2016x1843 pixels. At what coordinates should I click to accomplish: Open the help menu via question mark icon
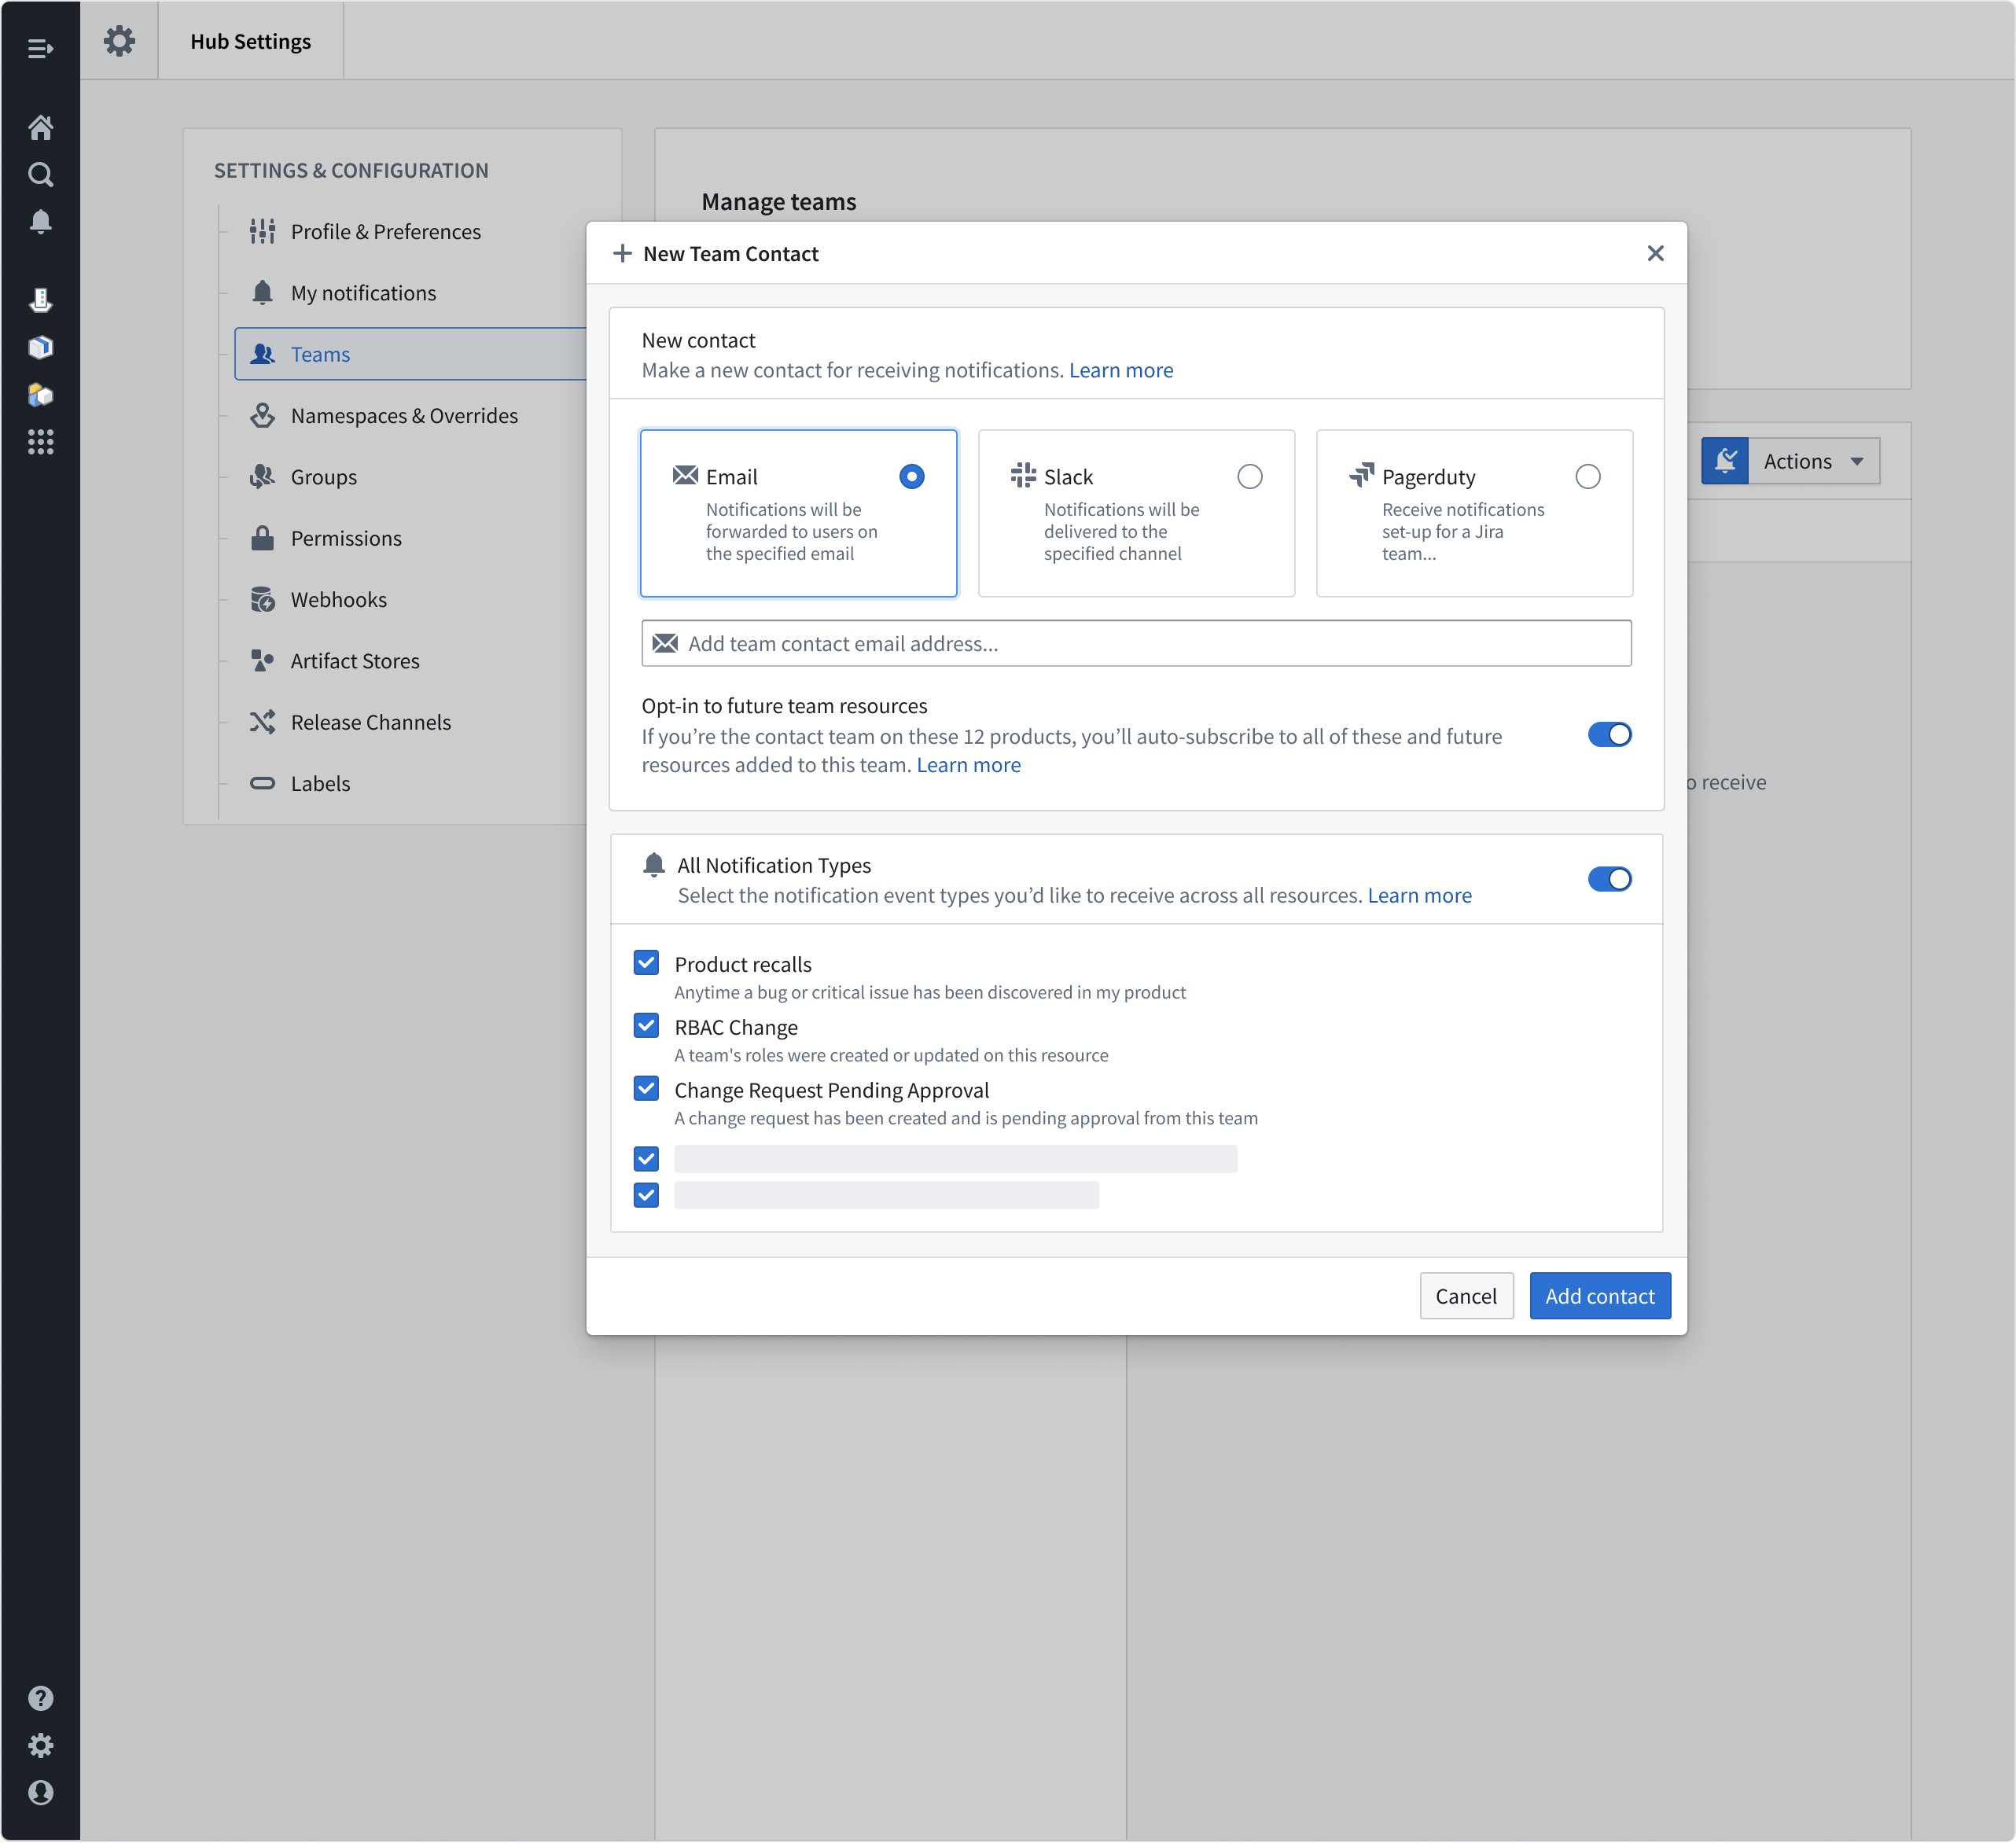[x=41, y=1698]
